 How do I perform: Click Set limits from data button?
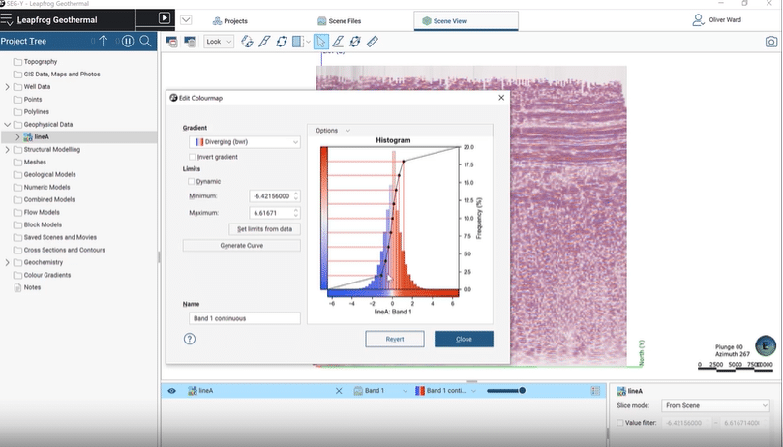[264, 229]
